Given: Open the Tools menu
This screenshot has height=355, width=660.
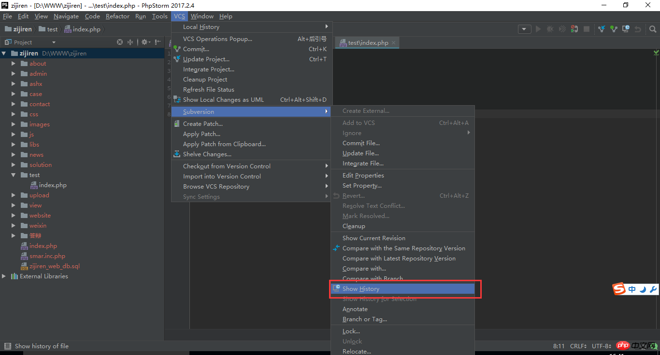Looking at the screenshot, I should (159, 16).
